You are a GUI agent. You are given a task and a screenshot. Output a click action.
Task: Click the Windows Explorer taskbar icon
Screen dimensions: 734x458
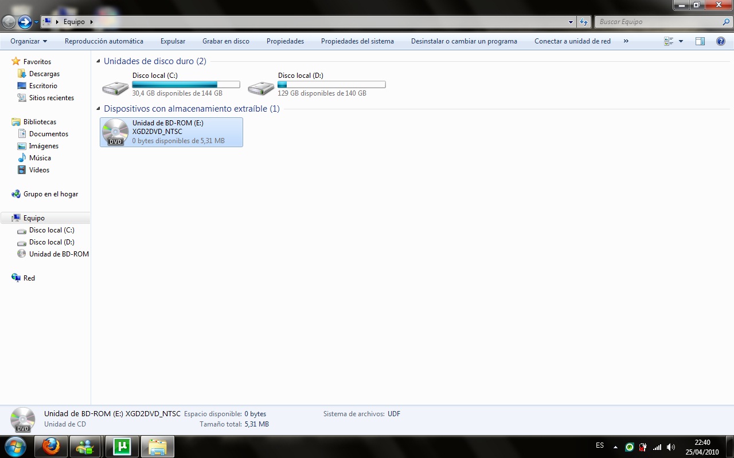(158, 447)
